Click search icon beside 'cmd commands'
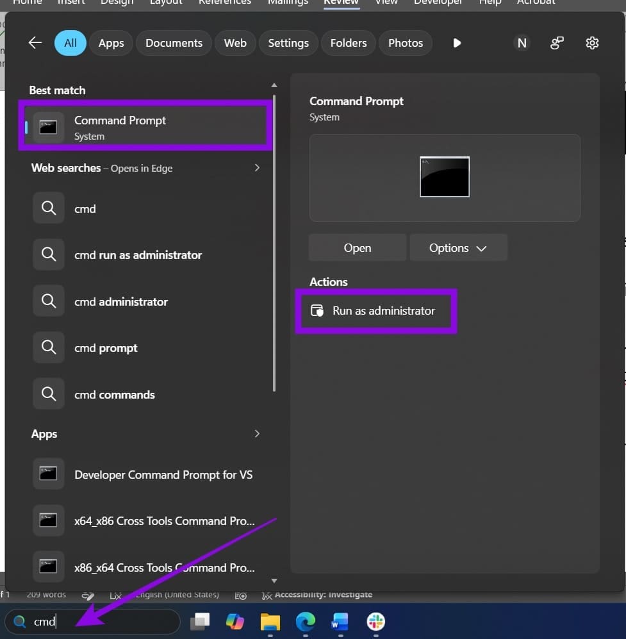Viewport: 626px width, 639px height. click(49, 394)
